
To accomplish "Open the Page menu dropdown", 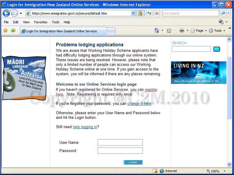I will click(199, 31).
